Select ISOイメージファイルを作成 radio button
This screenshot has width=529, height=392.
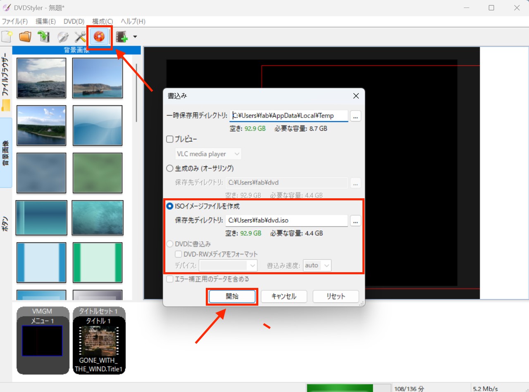click(169, 206)
